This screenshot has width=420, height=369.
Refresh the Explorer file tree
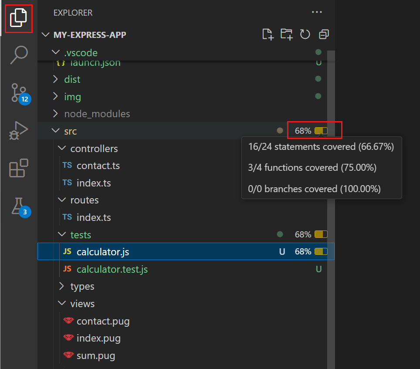point(305,34)
